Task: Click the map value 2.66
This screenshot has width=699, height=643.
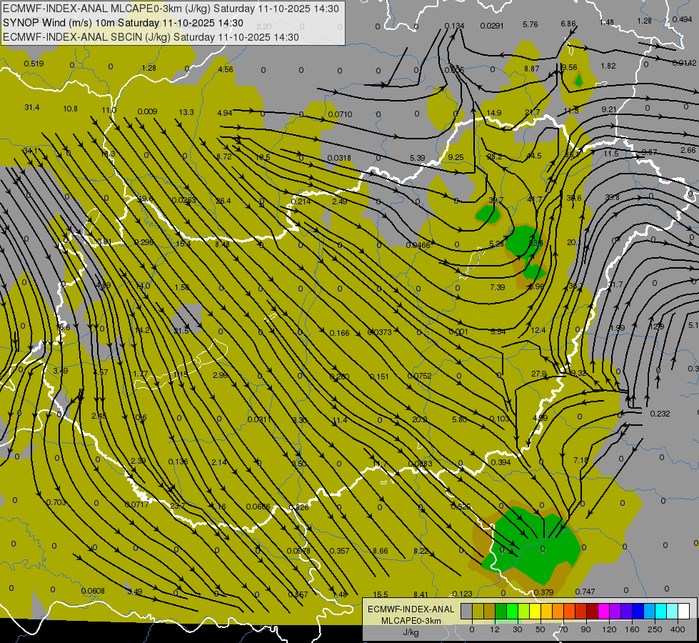Action: point(688,150)
